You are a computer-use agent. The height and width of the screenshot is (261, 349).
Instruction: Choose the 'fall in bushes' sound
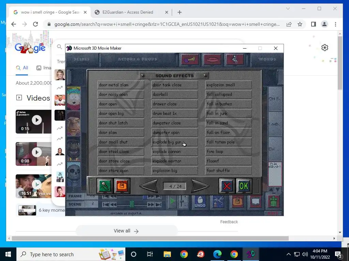pos(229,104)
